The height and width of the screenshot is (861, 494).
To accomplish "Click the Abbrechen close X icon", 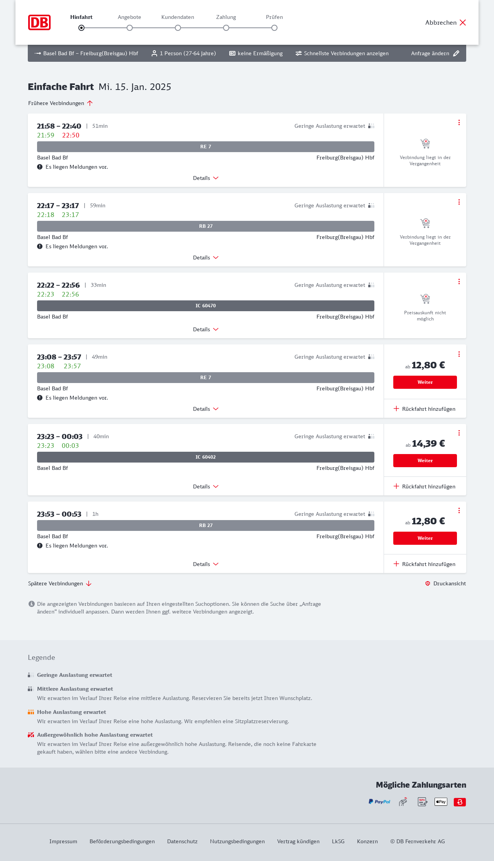I will point(463,22).
